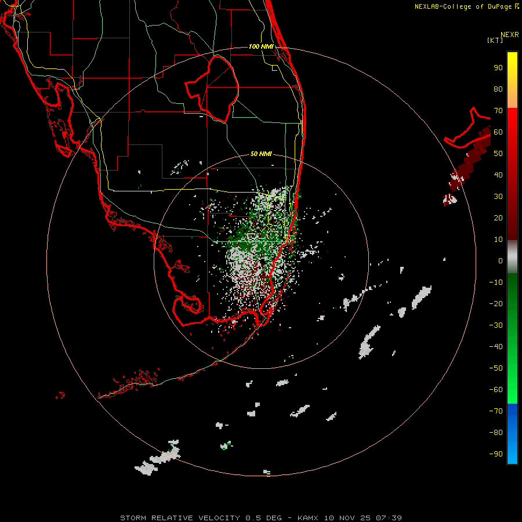The image size is (522, 522).
Task: Click the -90 value on velocity scale
Action: pos(496,454)
